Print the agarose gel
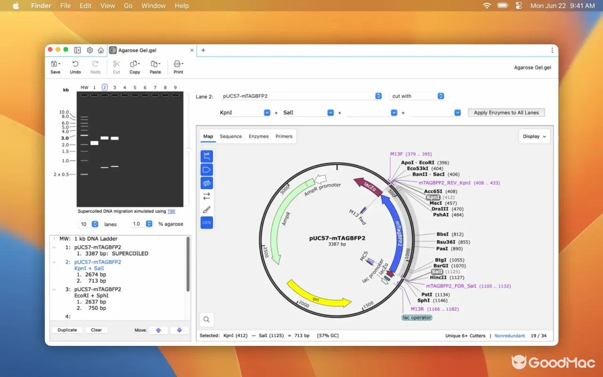The height and width of the screenshot is (377, 603). (x=178, y=67)
